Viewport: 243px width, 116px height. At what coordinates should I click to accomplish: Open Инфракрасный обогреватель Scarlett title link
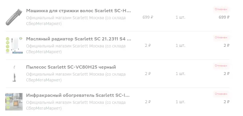click(x=78, y=95)
